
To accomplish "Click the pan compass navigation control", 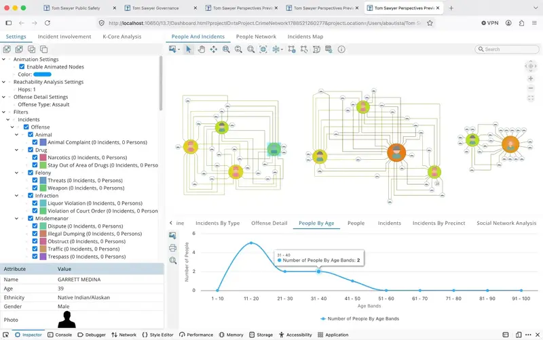I will click(x=531, y=66).
